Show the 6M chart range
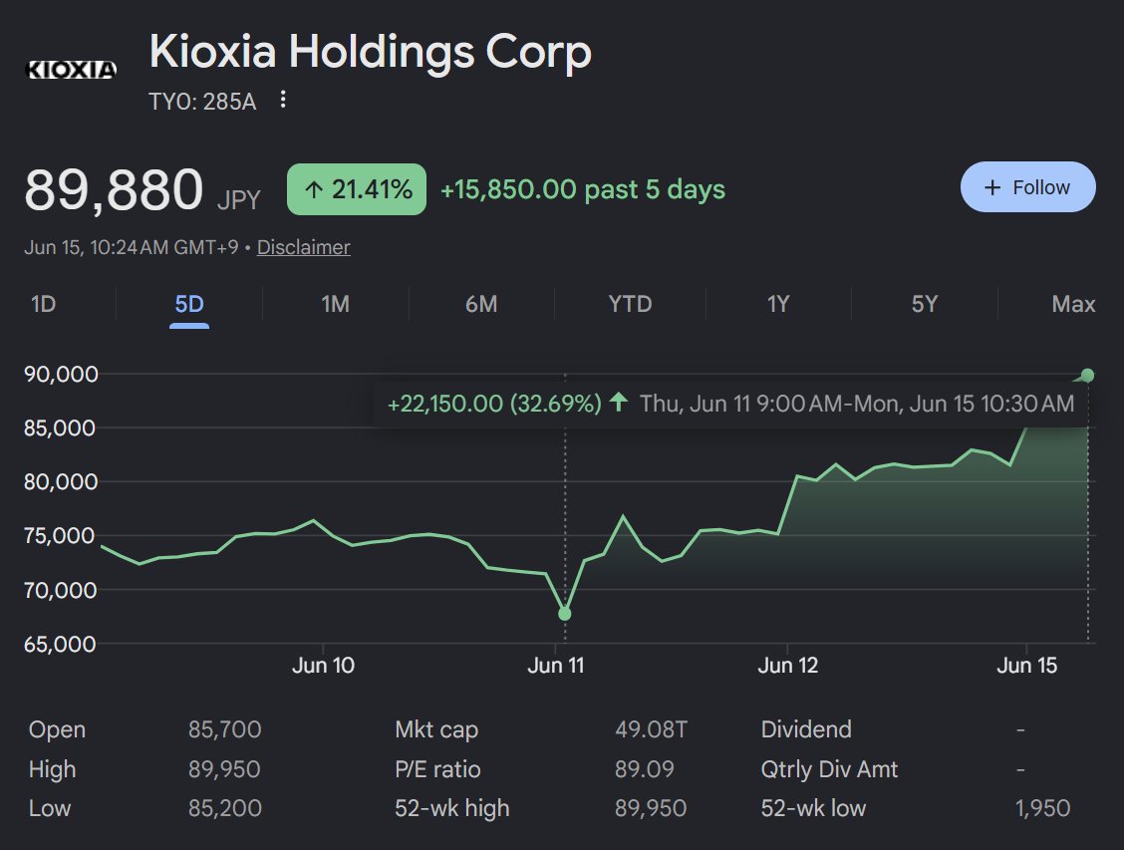Screen dimensions: 1124x850 [481, 304]
